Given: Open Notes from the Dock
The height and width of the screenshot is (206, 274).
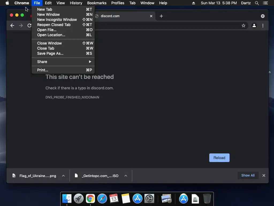Looking at the screenshot, I should click(x=126, y=199).
